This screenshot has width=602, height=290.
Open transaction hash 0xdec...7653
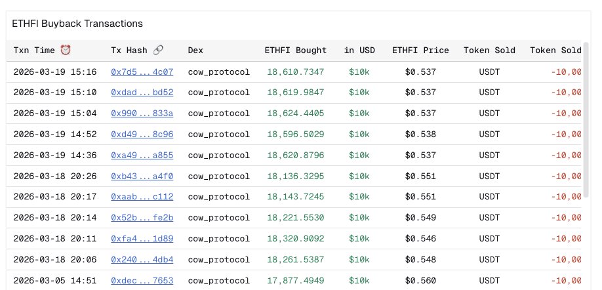pyautogui.click(x=142, y=281)
